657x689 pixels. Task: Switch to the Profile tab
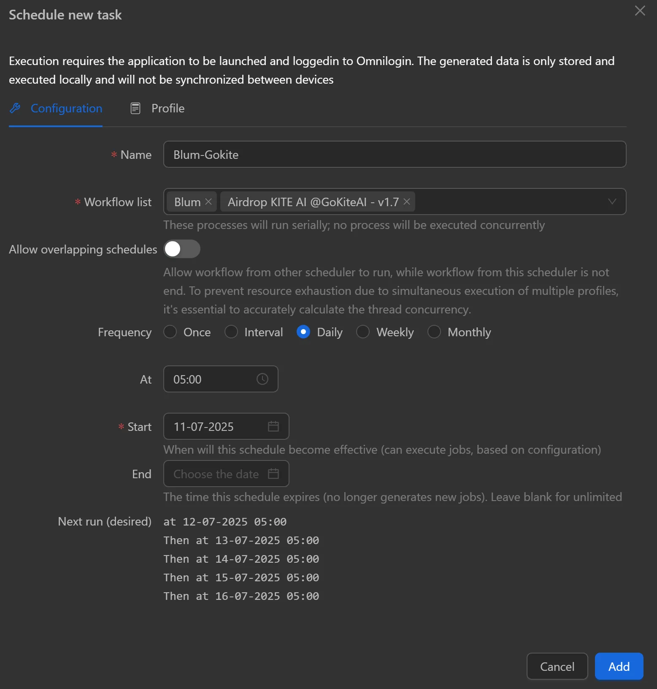click(168, 108)
